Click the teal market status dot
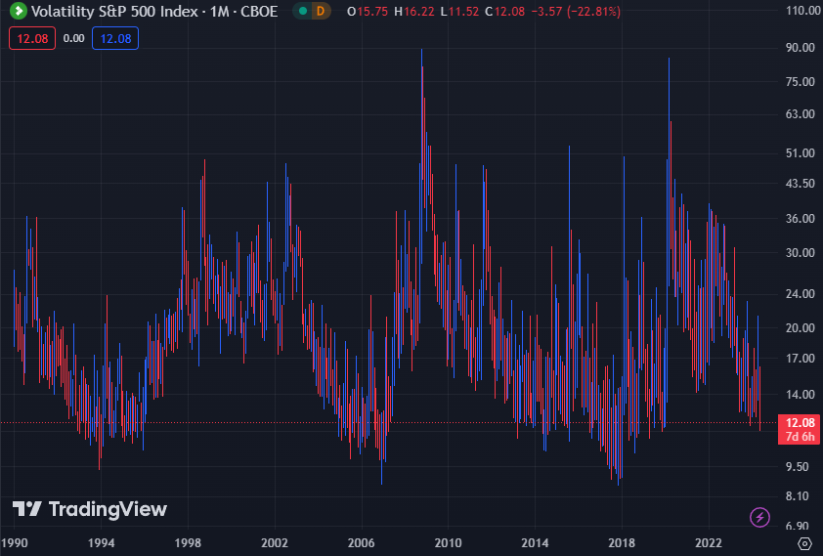The image size is (823, 556). pyautogui.click(x=303, y=11)
